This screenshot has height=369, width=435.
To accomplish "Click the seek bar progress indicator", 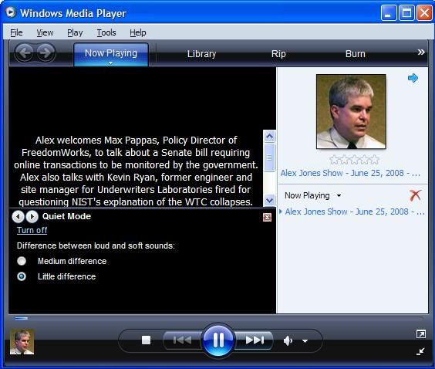I will (x=22, y=318).
